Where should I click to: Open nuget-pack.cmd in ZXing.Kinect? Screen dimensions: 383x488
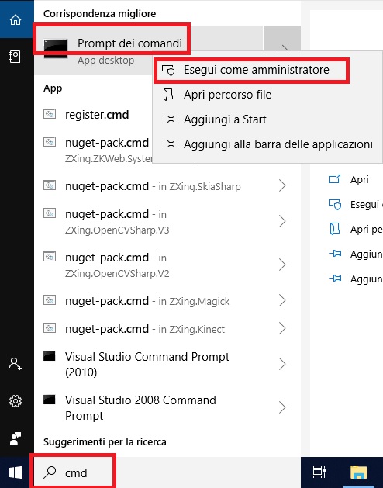(145, 329)
